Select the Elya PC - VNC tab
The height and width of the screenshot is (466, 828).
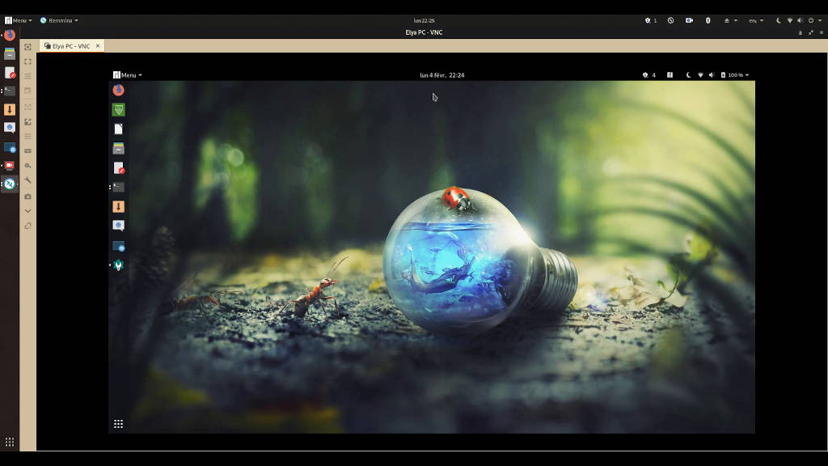click(x=70, y=46)
